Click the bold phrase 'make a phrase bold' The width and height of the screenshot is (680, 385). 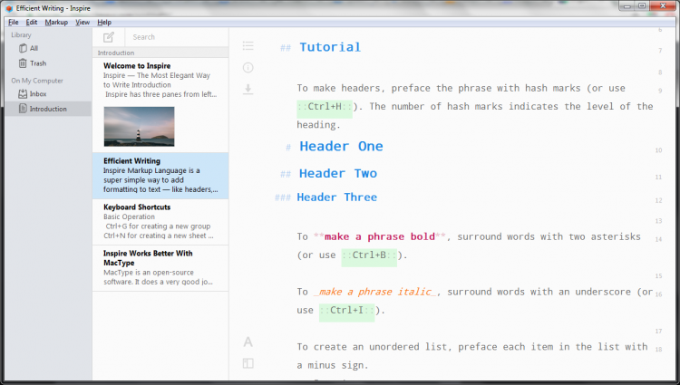click(x=380, y=236)
